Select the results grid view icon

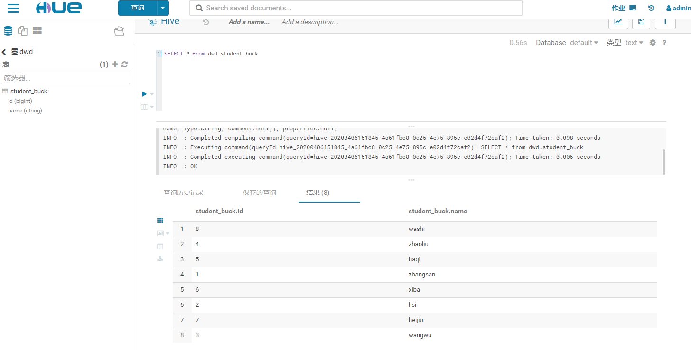click(x=160, y=221)
